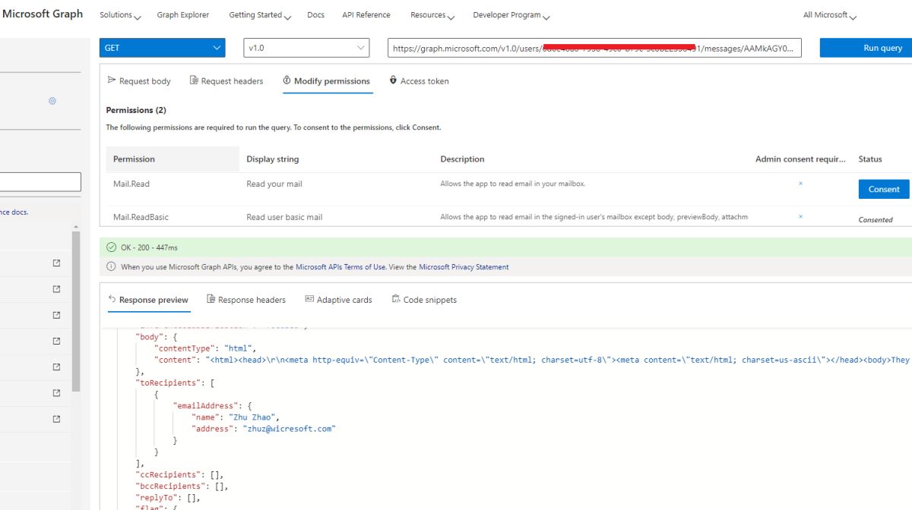912x510 pixels.
Task: Click the Display string column header
Action: (272, 159)
